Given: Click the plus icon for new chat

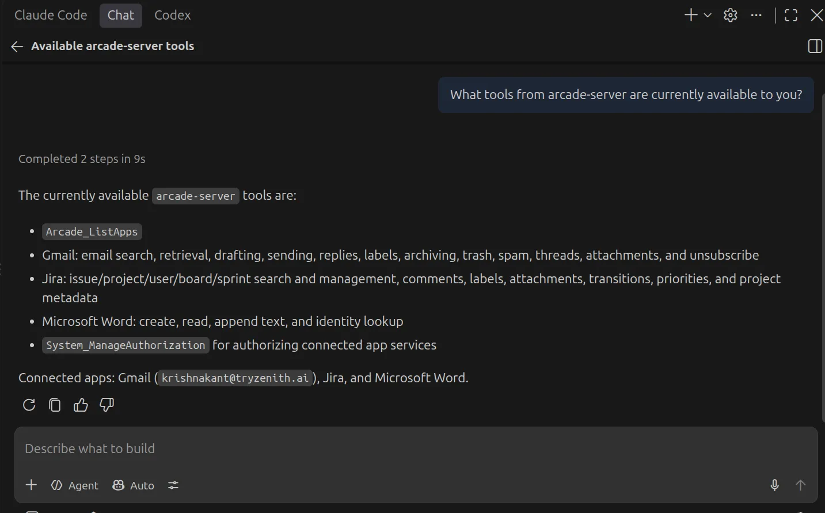Looking at the screenshot, I should tap(691, 16).
